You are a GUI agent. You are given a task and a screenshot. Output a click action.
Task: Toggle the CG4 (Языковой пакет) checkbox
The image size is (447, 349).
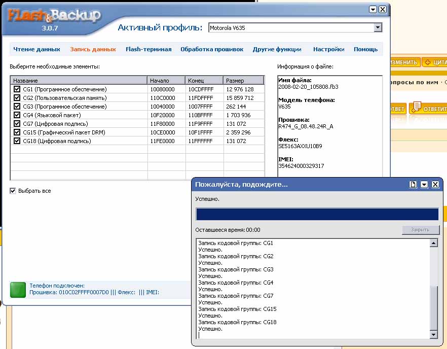[17, 115]
